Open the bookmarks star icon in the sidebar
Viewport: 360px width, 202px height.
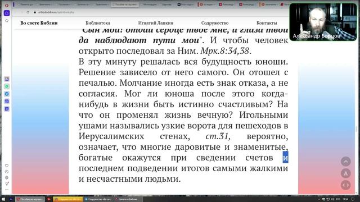click(7, 21)
